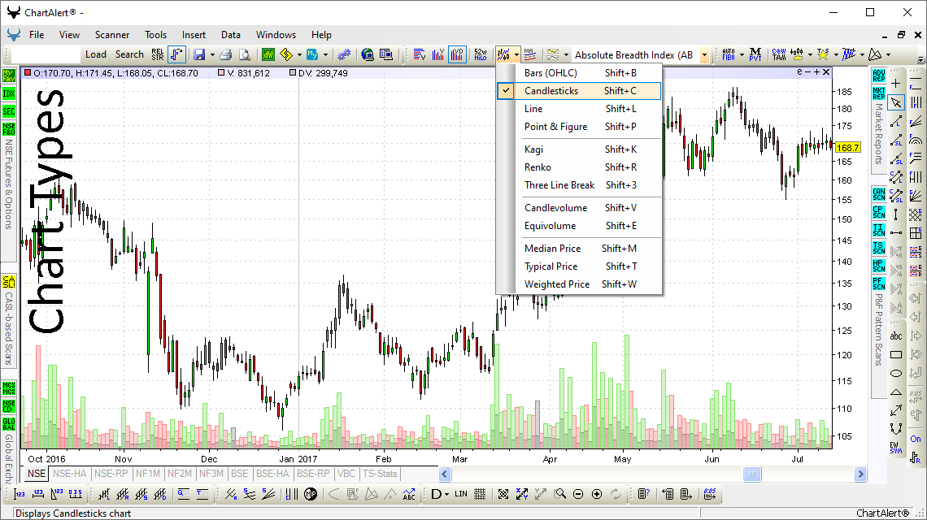Click the scroll right arrow

coord(860,474)
